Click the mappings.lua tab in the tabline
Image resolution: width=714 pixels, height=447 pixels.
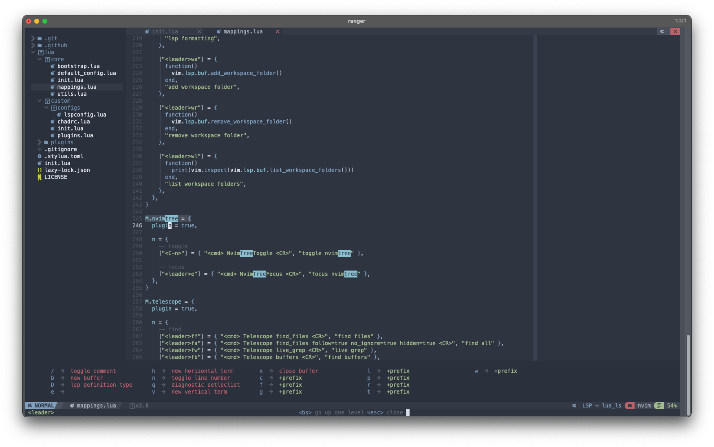click(242, 31)
